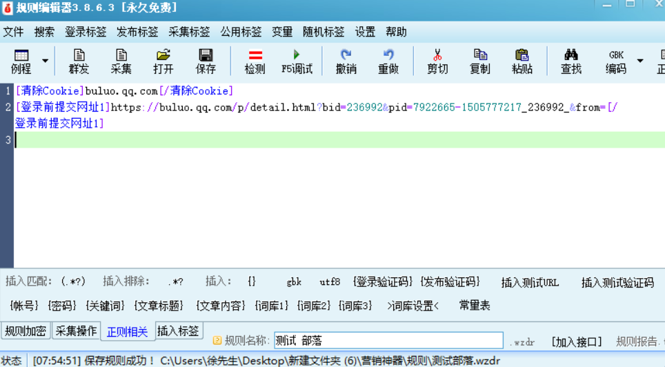Click the 剪切 (cut) scissors icon
The width and height of the screenshot is (665, 367).
click(437, 61)
